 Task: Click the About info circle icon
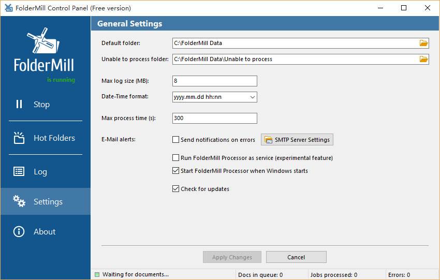tap(19, 231)
